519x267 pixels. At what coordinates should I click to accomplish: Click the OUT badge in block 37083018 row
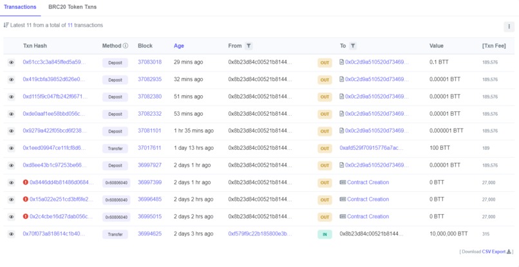pyautogui.click(x=325, y=62)
